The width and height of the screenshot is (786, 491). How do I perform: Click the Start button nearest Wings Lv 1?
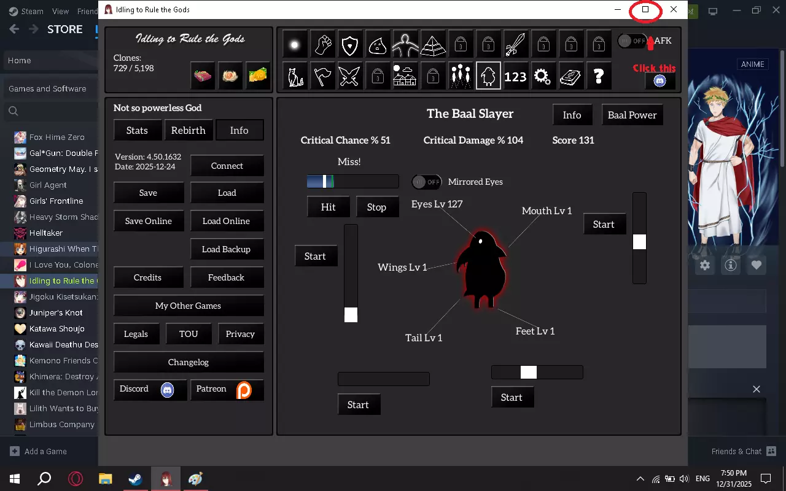[x=316, y=256]
